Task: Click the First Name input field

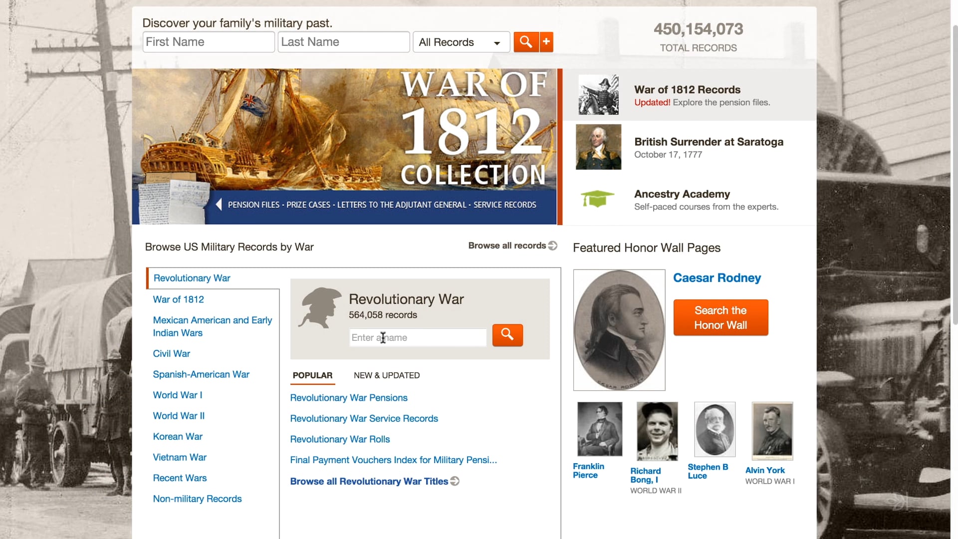Action: [209, 42]
